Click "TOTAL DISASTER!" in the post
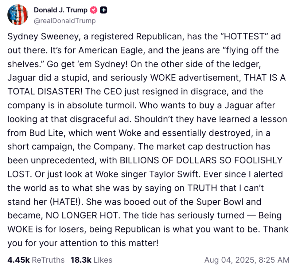This screenshot has width=296, height=270. coord(45,92)
